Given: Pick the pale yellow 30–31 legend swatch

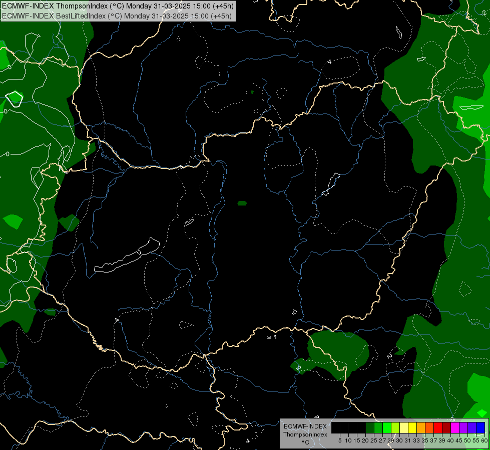Looking at the screenshot, I should [404, 427].
